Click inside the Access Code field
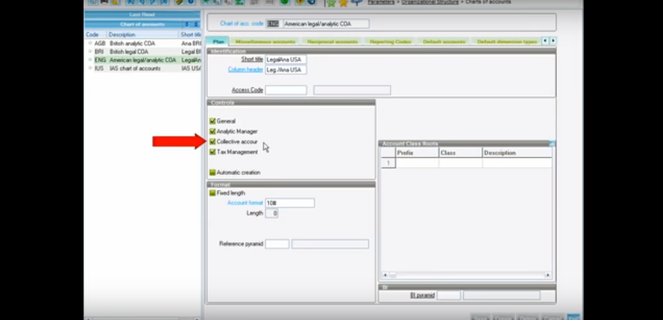The height and width of the screenshot is (320, 663). tap(286, 90)
